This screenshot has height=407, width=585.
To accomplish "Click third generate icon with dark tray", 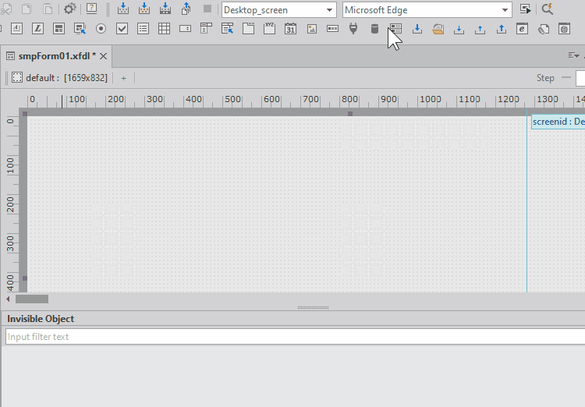I will (165, 9).
